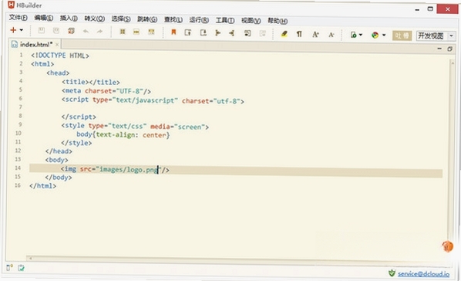
Task: Expand the run page dropdown arrow
Action: (361, 35)
